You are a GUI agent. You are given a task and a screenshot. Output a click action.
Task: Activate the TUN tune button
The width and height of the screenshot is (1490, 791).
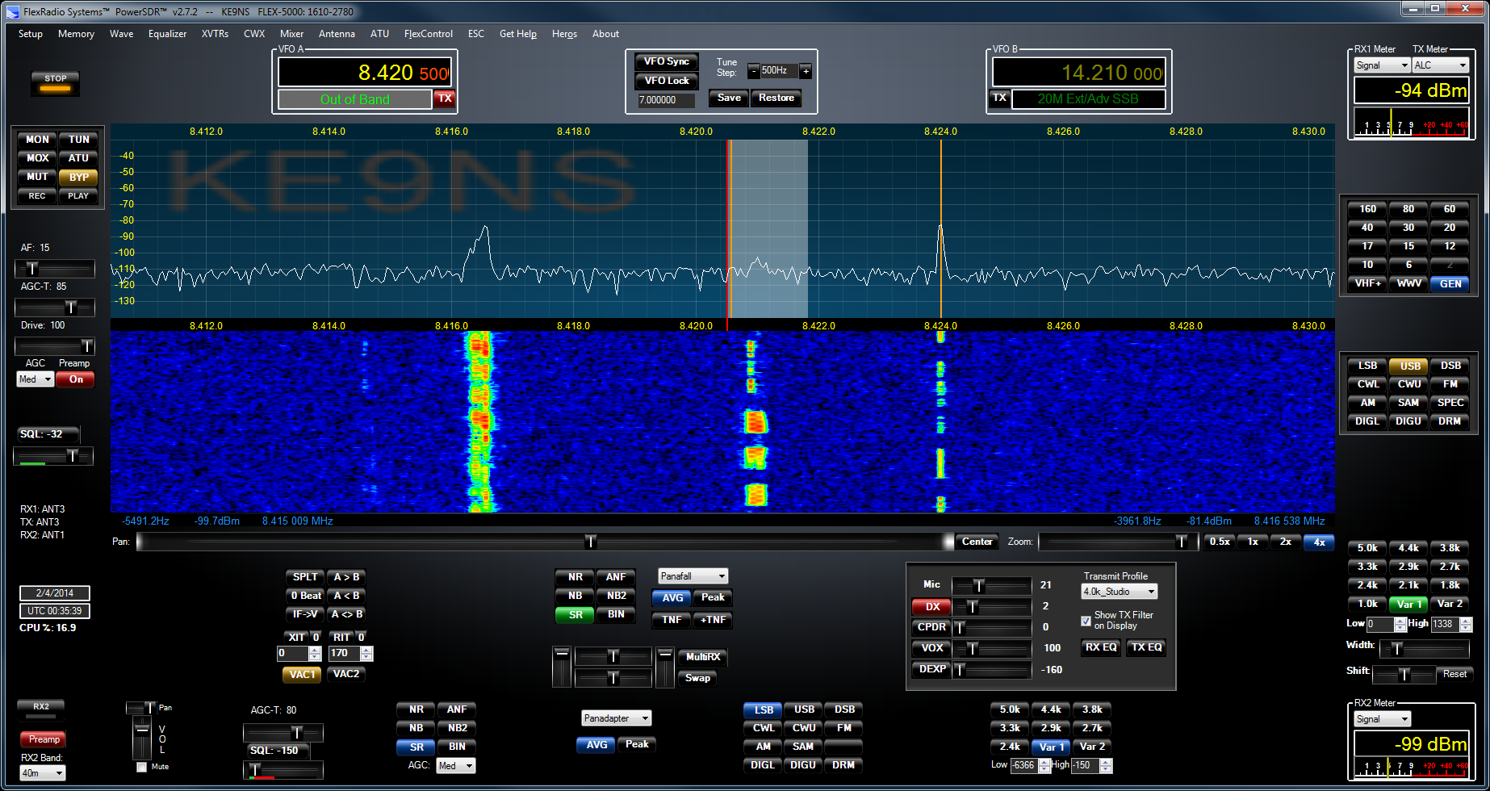pyautogui.click(x=78, y=140)
